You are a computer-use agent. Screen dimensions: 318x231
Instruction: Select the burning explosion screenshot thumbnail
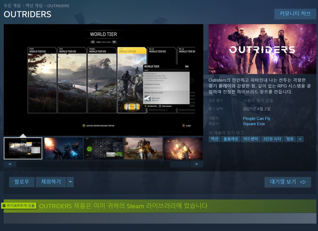(183, 148)
